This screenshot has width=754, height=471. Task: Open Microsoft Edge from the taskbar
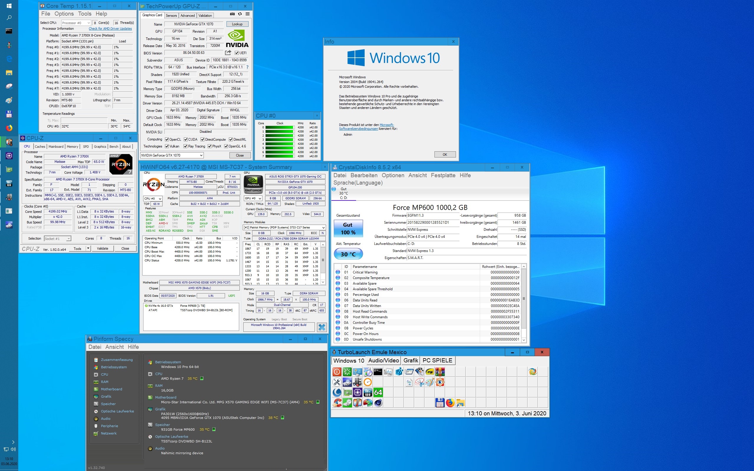point(9,59)
